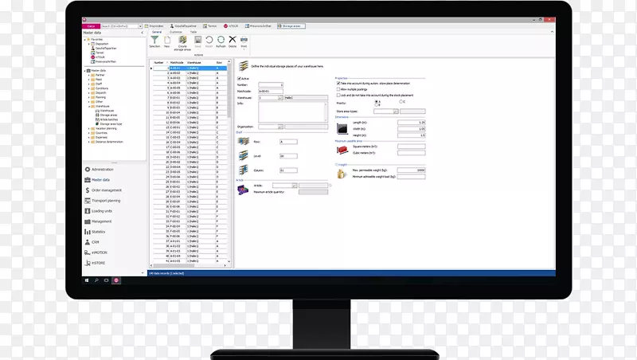
Task: Click the Delete toolbar icon
Action: coord(233,40)
